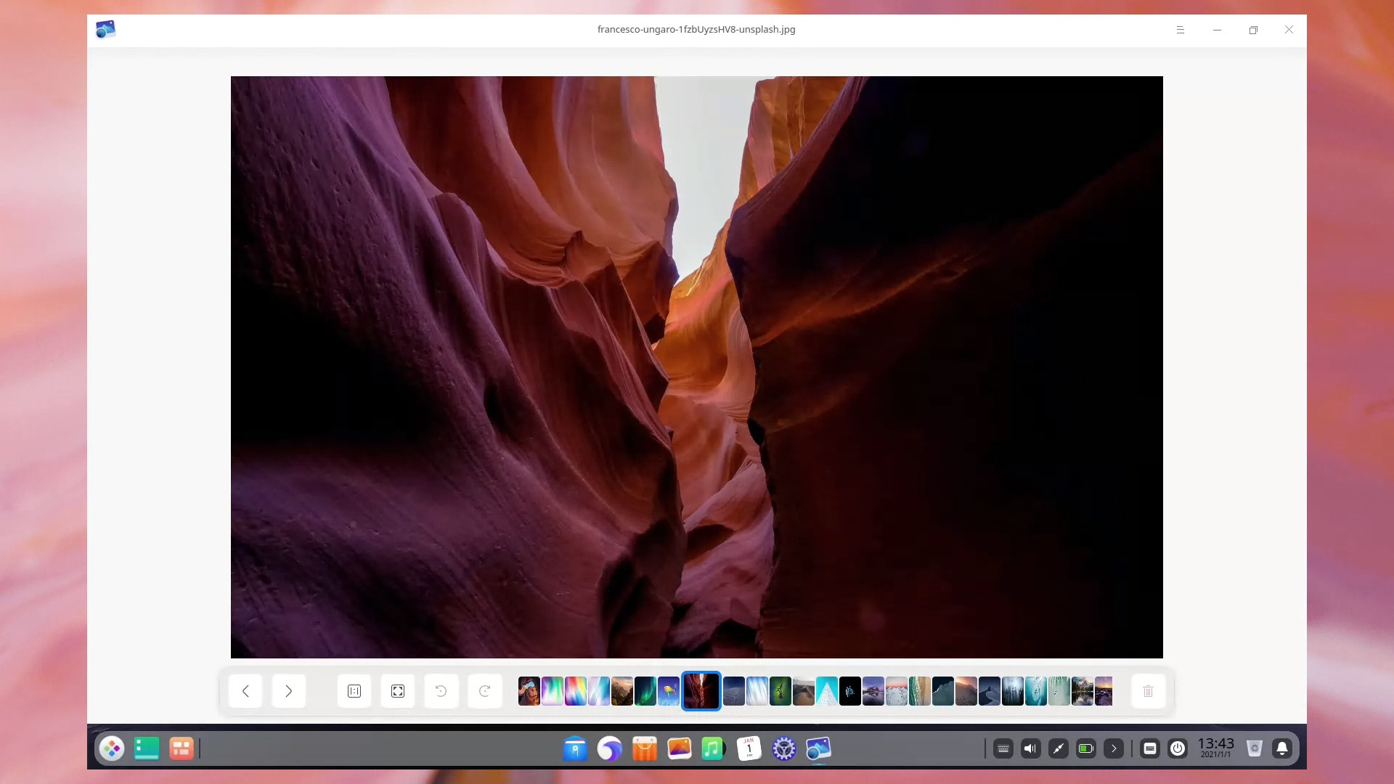This screenshot has width=1394, height=784.
Task: Open the App Store from the dock
Action: (645, 748)
